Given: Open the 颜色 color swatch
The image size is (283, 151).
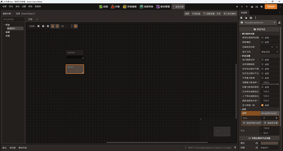Looking at the screenshot, I should (269, 143).
